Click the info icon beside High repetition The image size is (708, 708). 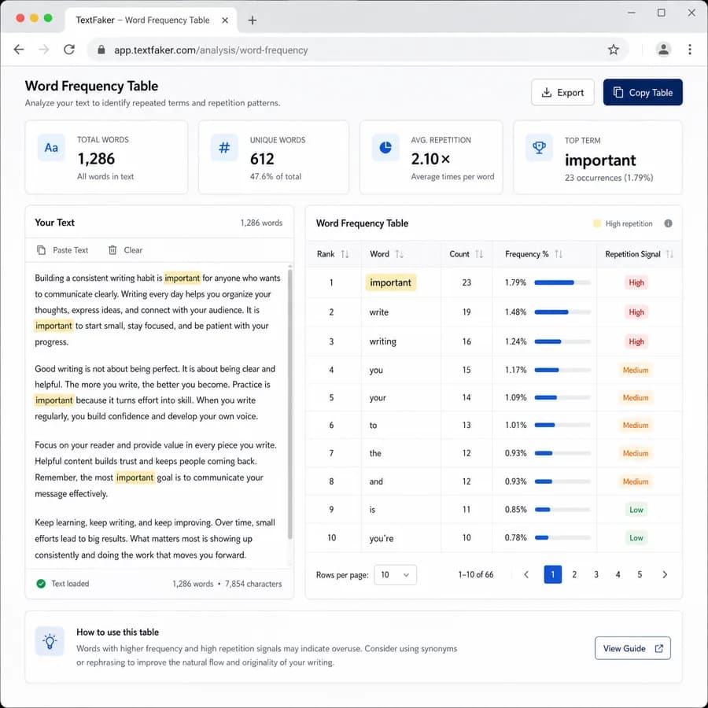pos(668,223)
